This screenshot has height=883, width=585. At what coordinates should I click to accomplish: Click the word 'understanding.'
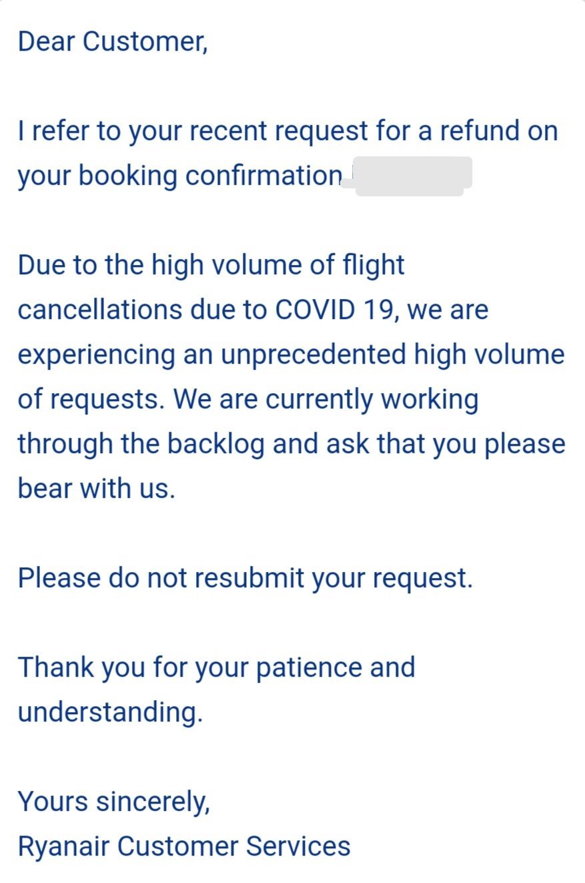click(110, 712)
